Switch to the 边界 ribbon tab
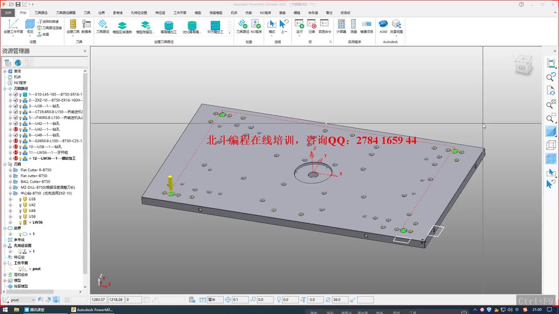This screenshot has width=559, height=314. [101, 13]
